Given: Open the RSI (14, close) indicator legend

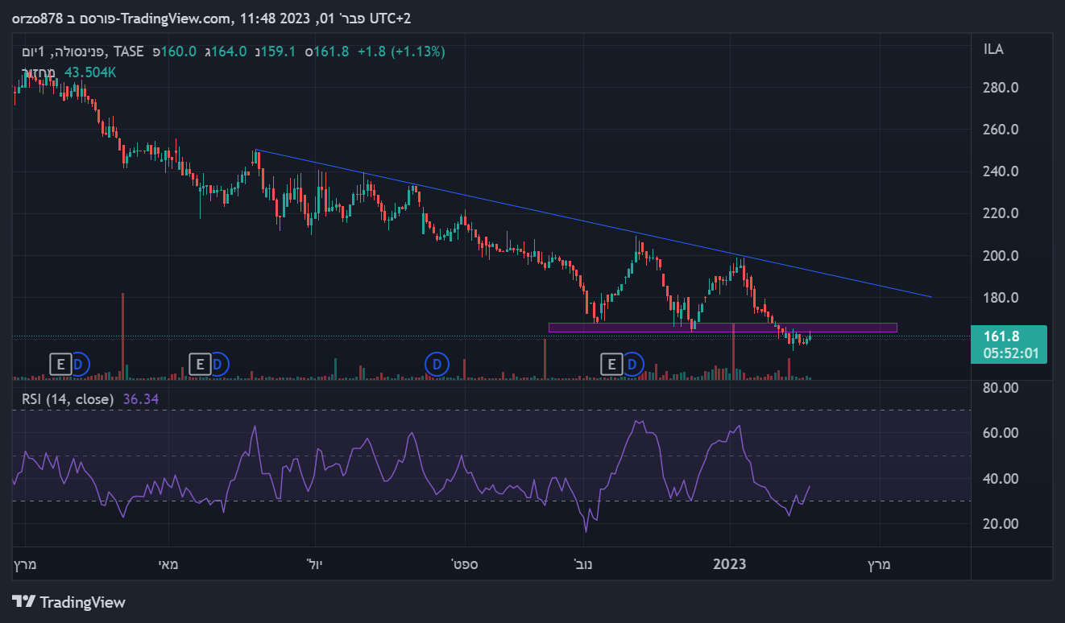Looking at the screenshot, I should 67,398.
